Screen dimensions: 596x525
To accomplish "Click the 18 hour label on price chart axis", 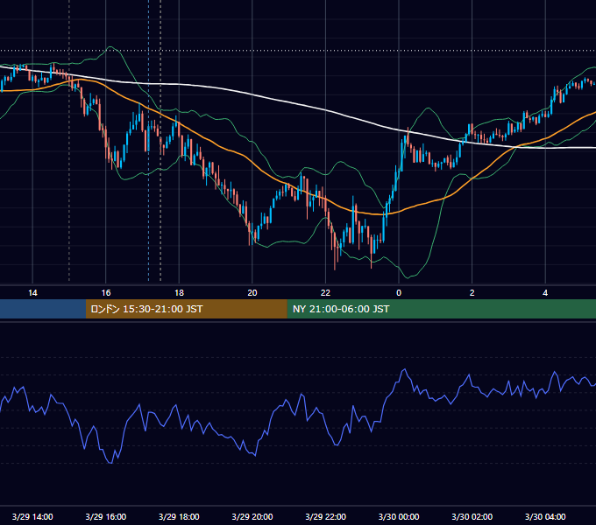I will (x=179, y=293).
